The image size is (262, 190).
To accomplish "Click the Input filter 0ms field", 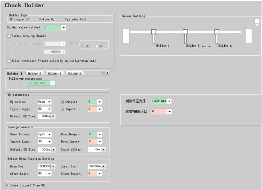I will click(x=95, y=149).
